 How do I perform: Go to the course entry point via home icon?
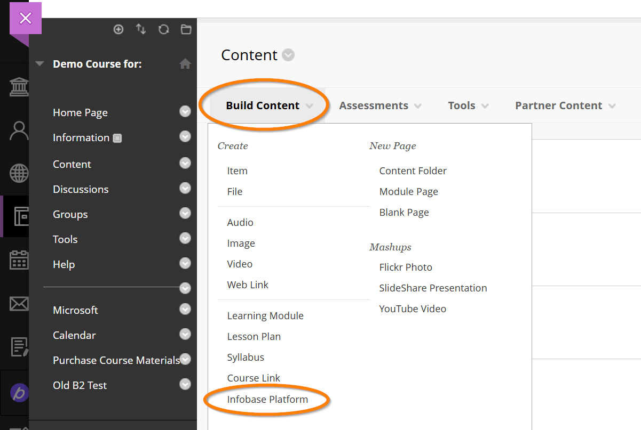[185, 63]
